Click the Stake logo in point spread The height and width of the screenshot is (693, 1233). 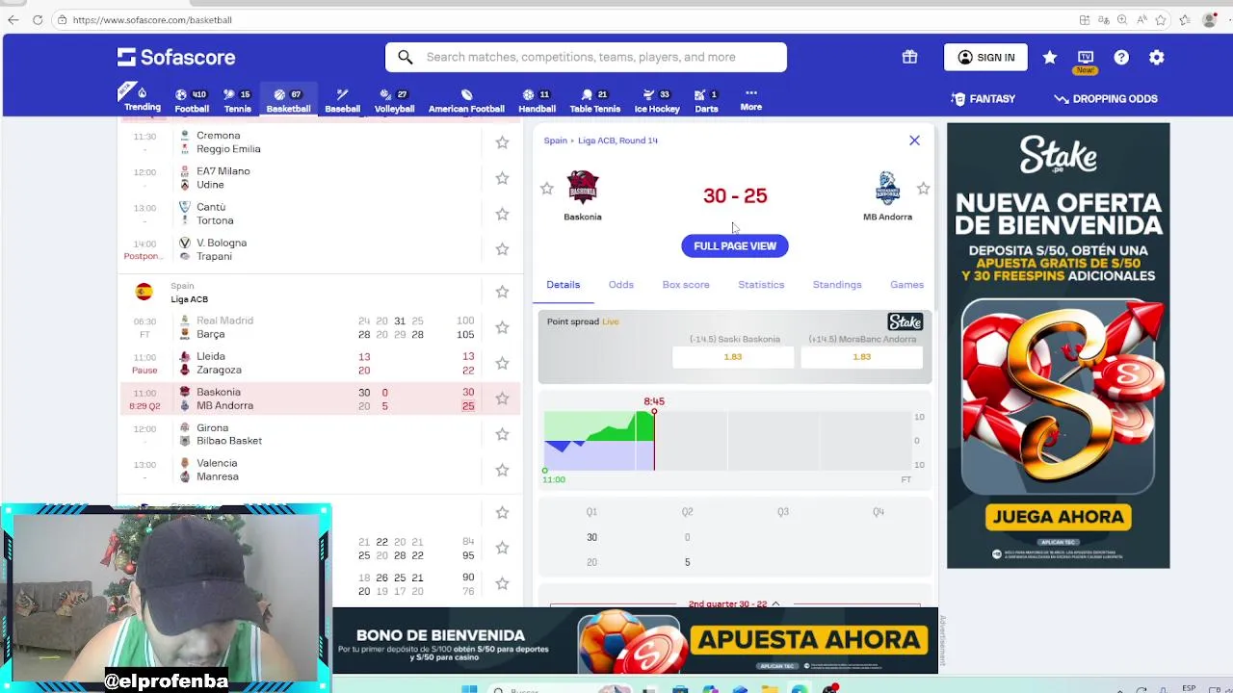pos(905,321)
